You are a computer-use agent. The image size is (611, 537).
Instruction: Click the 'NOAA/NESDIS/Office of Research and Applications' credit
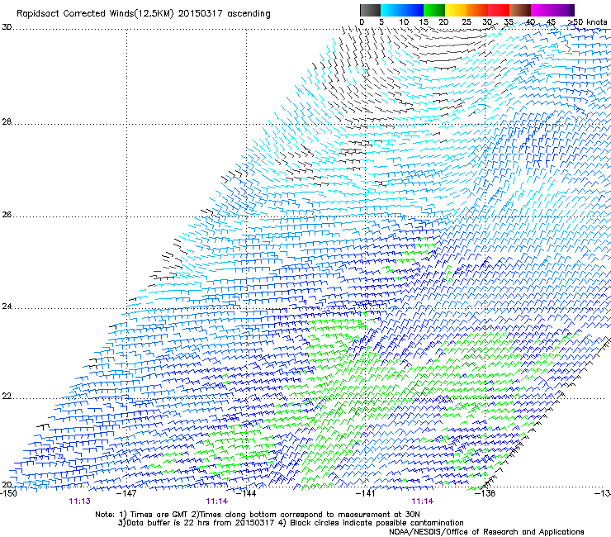pos(486,532)
